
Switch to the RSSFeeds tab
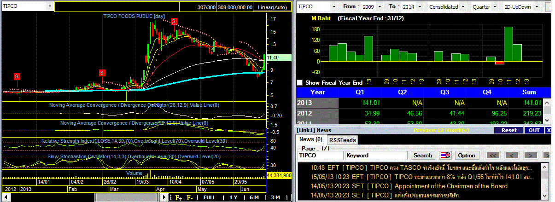click(342, 139)
